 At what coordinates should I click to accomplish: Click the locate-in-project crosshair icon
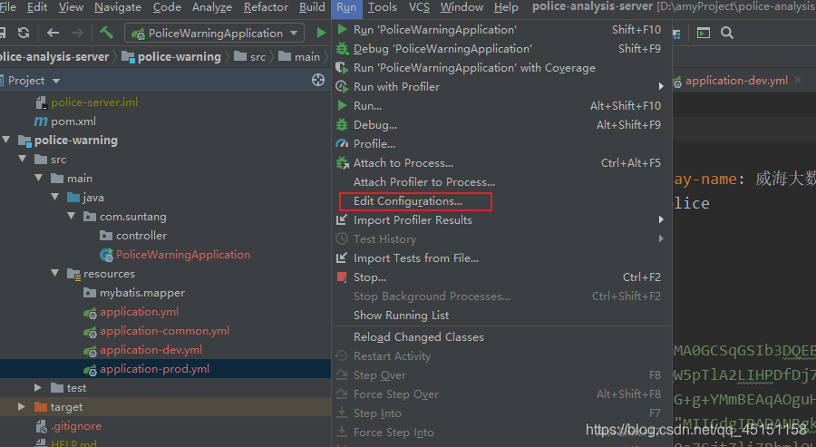[x=318, y=80]
